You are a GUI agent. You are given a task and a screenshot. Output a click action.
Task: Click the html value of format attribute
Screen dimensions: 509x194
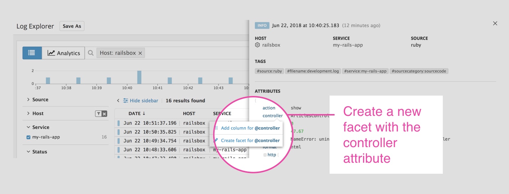point(296,147)
